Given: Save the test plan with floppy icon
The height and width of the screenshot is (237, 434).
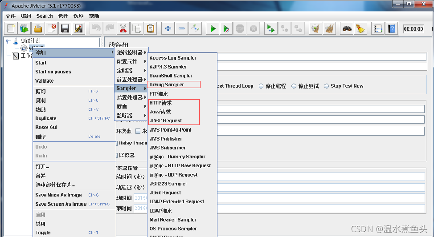Looking at the screenshot, I should [65, 28].
